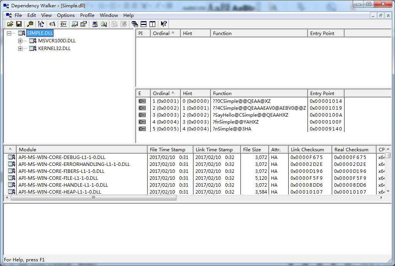Select API-MS-WIN-CORE-DEBUG-L1-1-0.DLL in module list
395x266 pixels.
pyautogui.click(x=62, y=157)
